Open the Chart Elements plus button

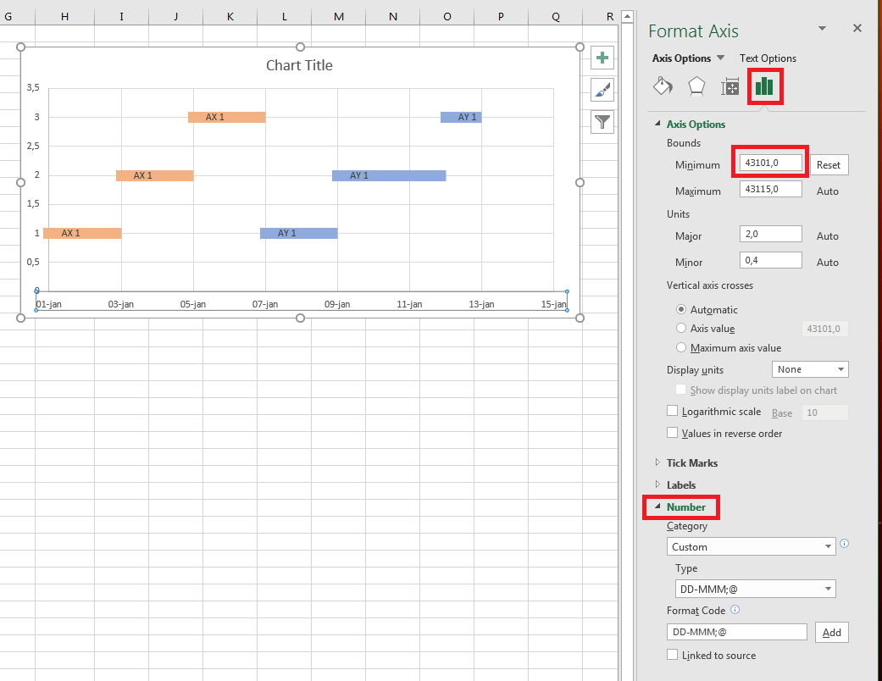602,57
